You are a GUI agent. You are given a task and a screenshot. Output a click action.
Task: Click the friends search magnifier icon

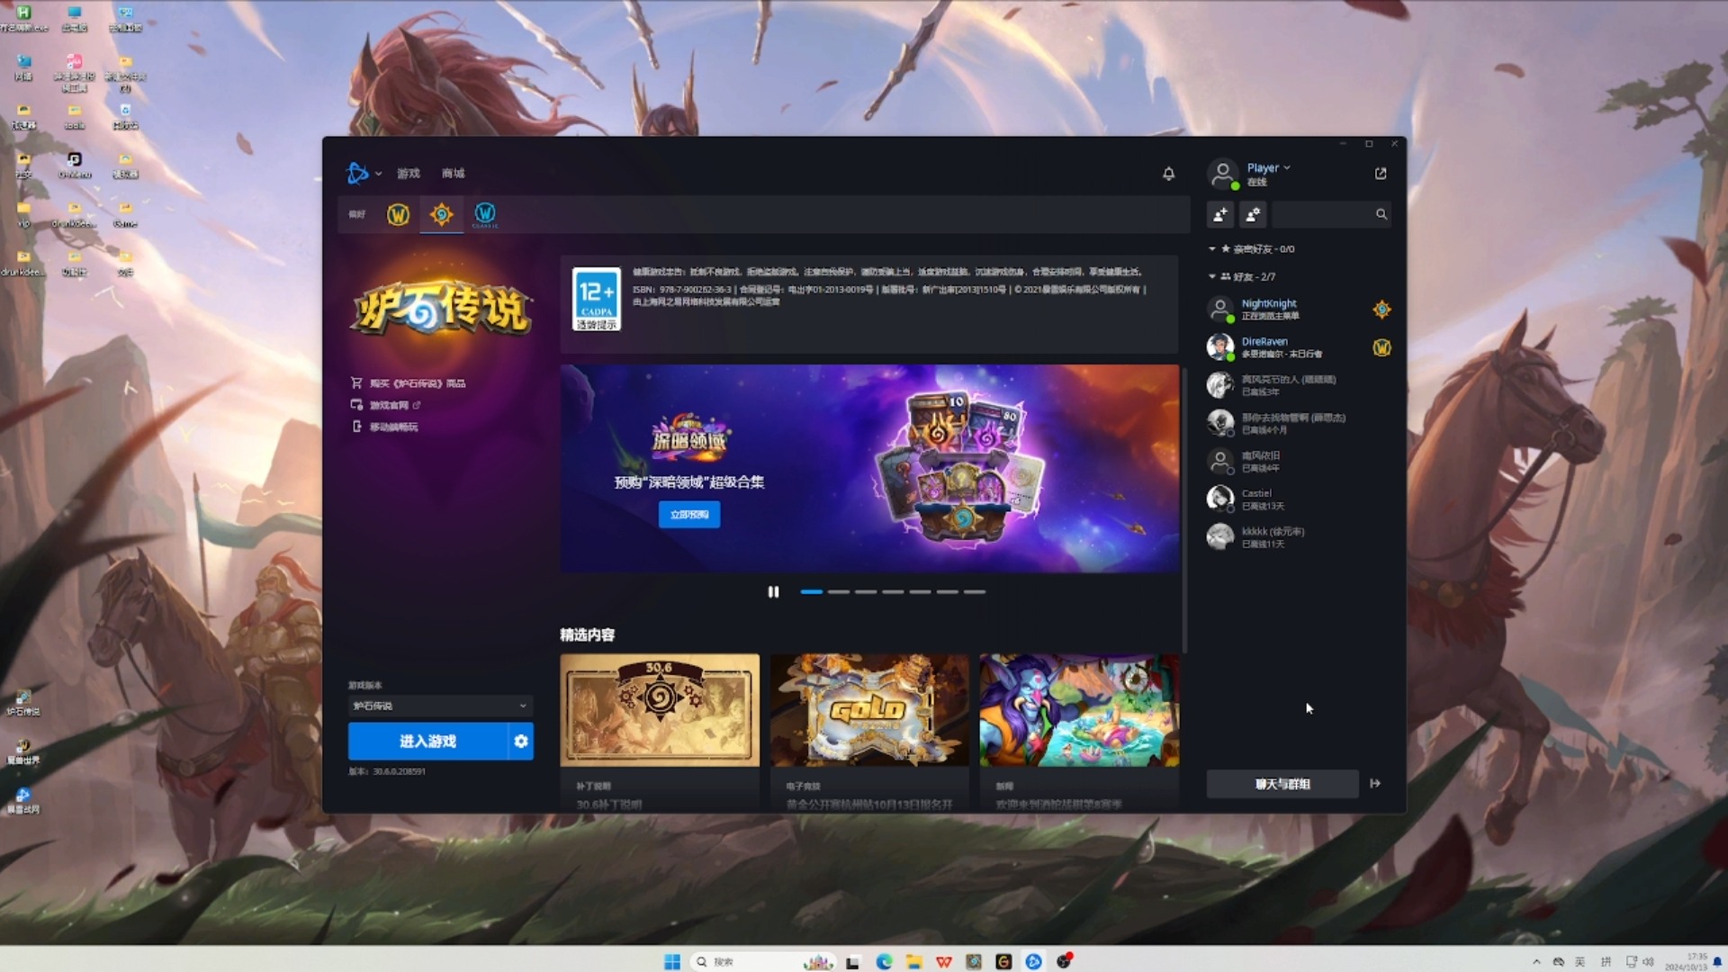(x=1381, y=214)
